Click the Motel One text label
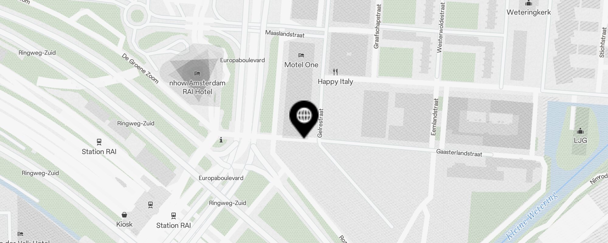 [301, 65]
